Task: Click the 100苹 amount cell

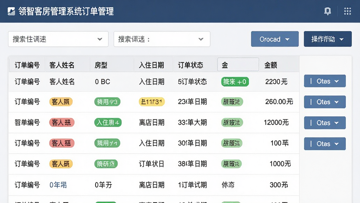Action: (279, 143)
